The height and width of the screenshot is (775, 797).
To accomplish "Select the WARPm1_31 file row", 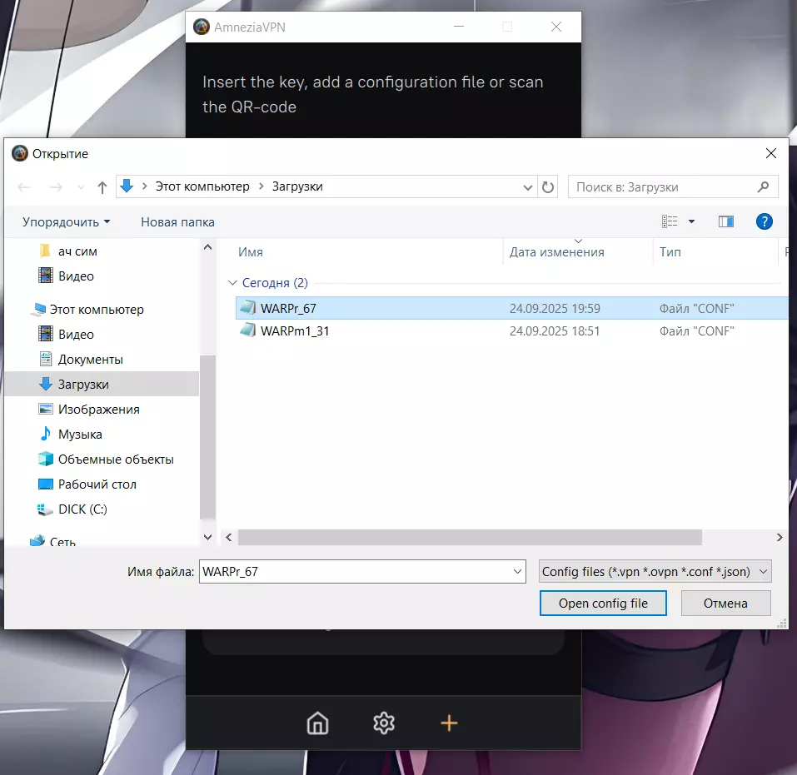I will click(511, 330).
